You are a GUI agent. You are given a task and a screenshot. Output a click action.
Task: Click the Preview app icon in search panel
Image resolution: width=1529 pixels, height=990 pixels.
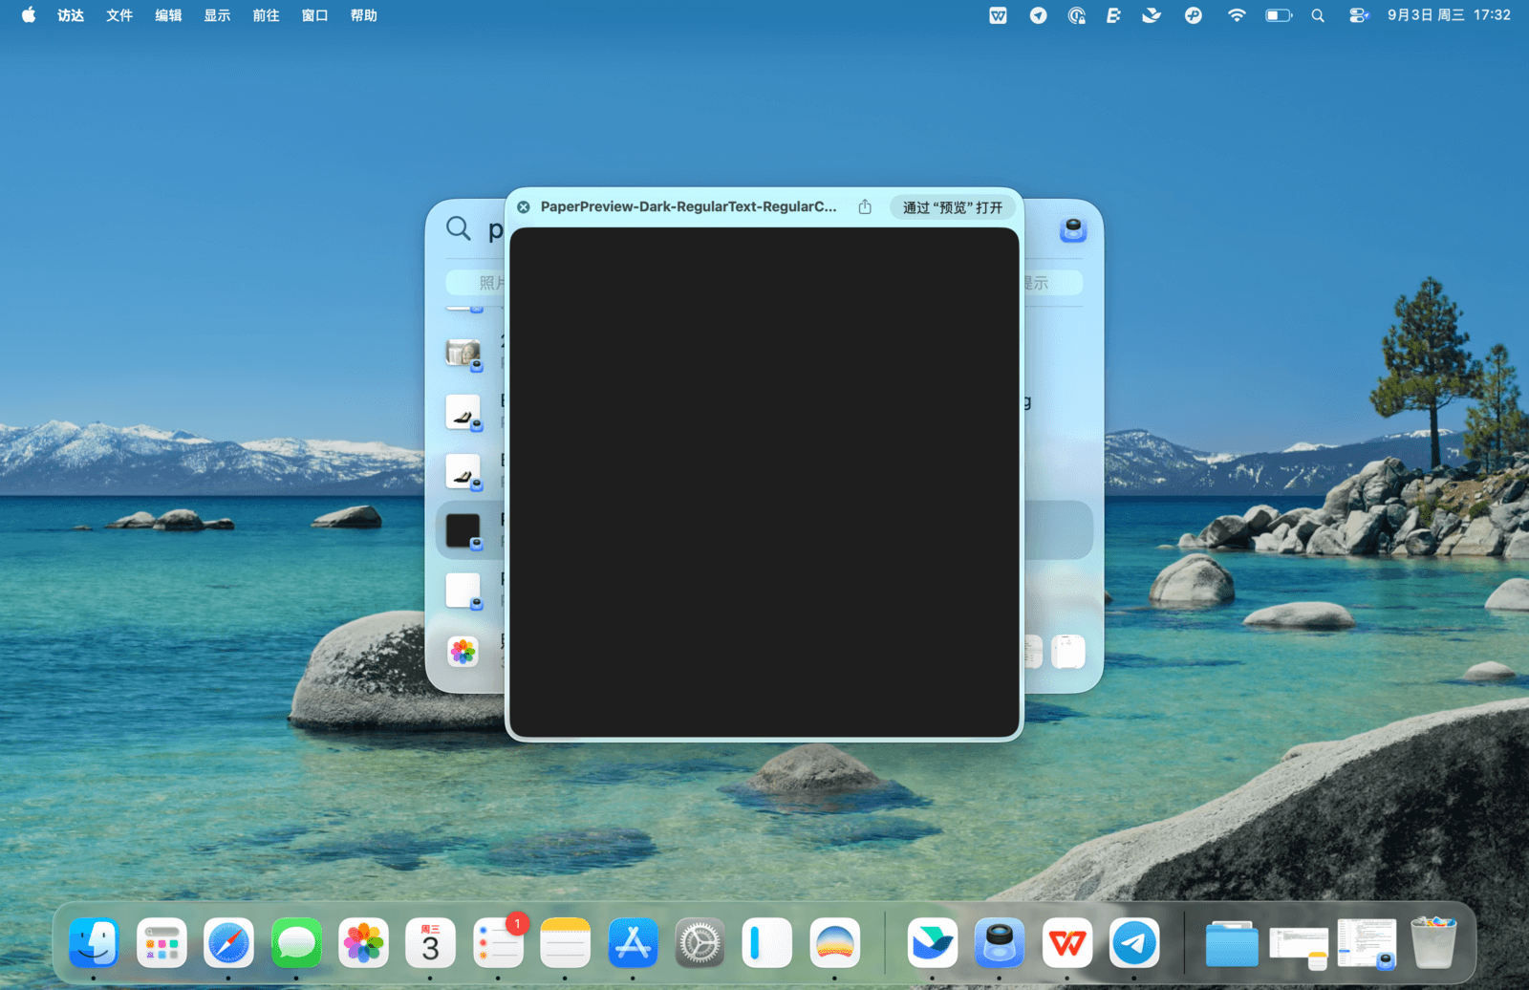click(x=1072, y=230)
